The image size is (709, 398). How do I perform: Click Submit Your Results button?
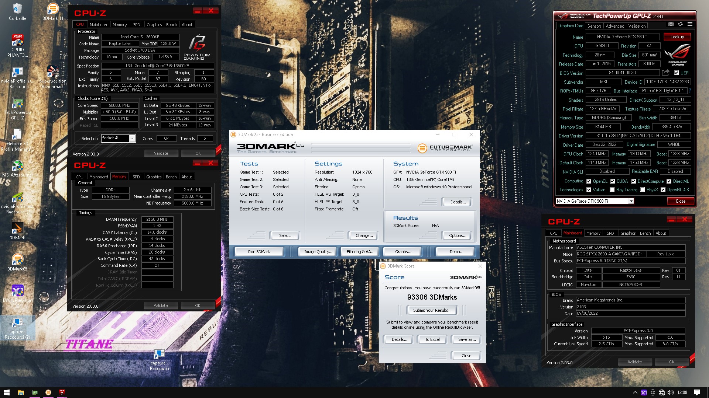[432, 310]
